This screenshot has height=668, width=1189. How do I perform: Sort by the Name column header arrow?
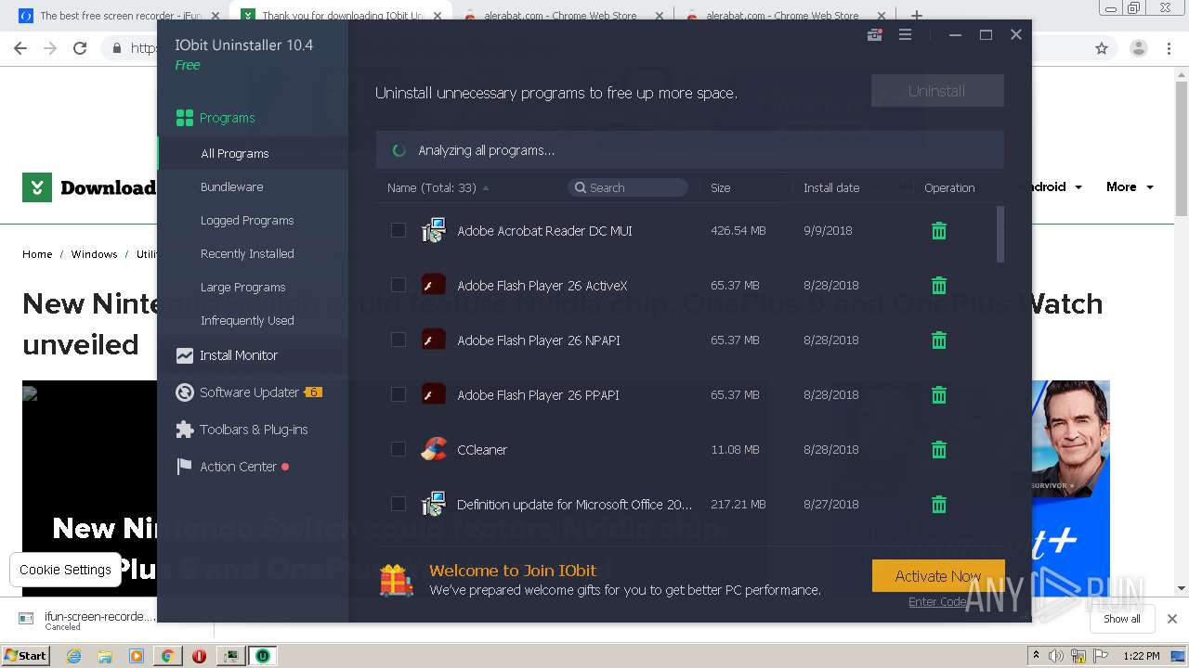486,188
